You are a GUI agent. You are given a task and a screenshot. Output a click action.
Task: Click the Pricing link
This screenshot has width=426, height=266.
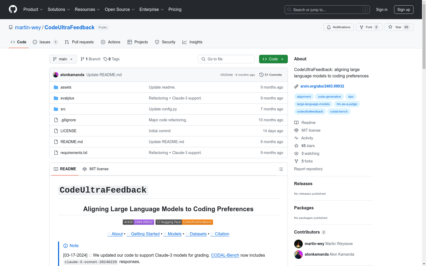[x=175, y=9]
